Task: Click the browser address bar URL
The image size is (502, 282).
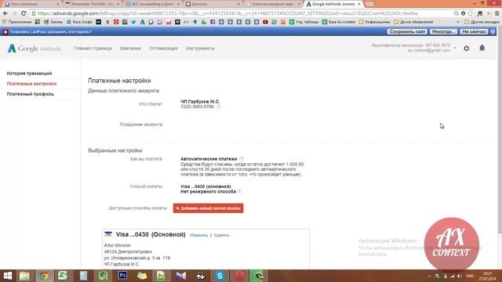Action: [x=227, y=13]
